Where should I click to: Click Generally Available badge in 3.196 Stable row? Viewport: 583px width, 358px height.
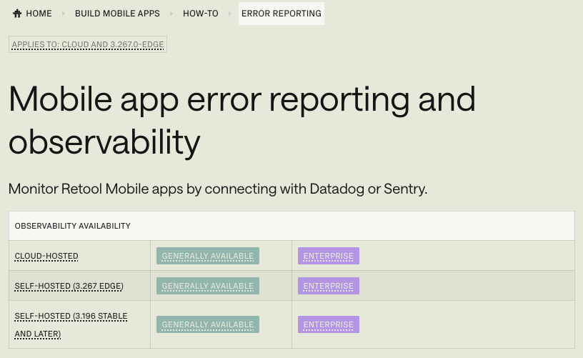[208, 324]
